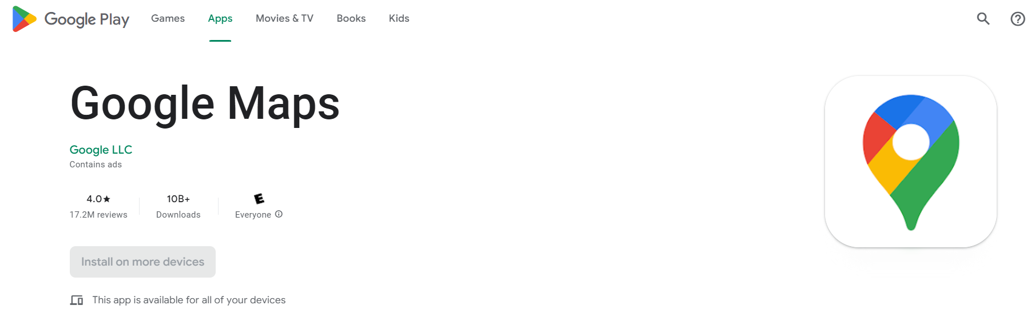Click the Google Play triangle logo

(24, 19)
